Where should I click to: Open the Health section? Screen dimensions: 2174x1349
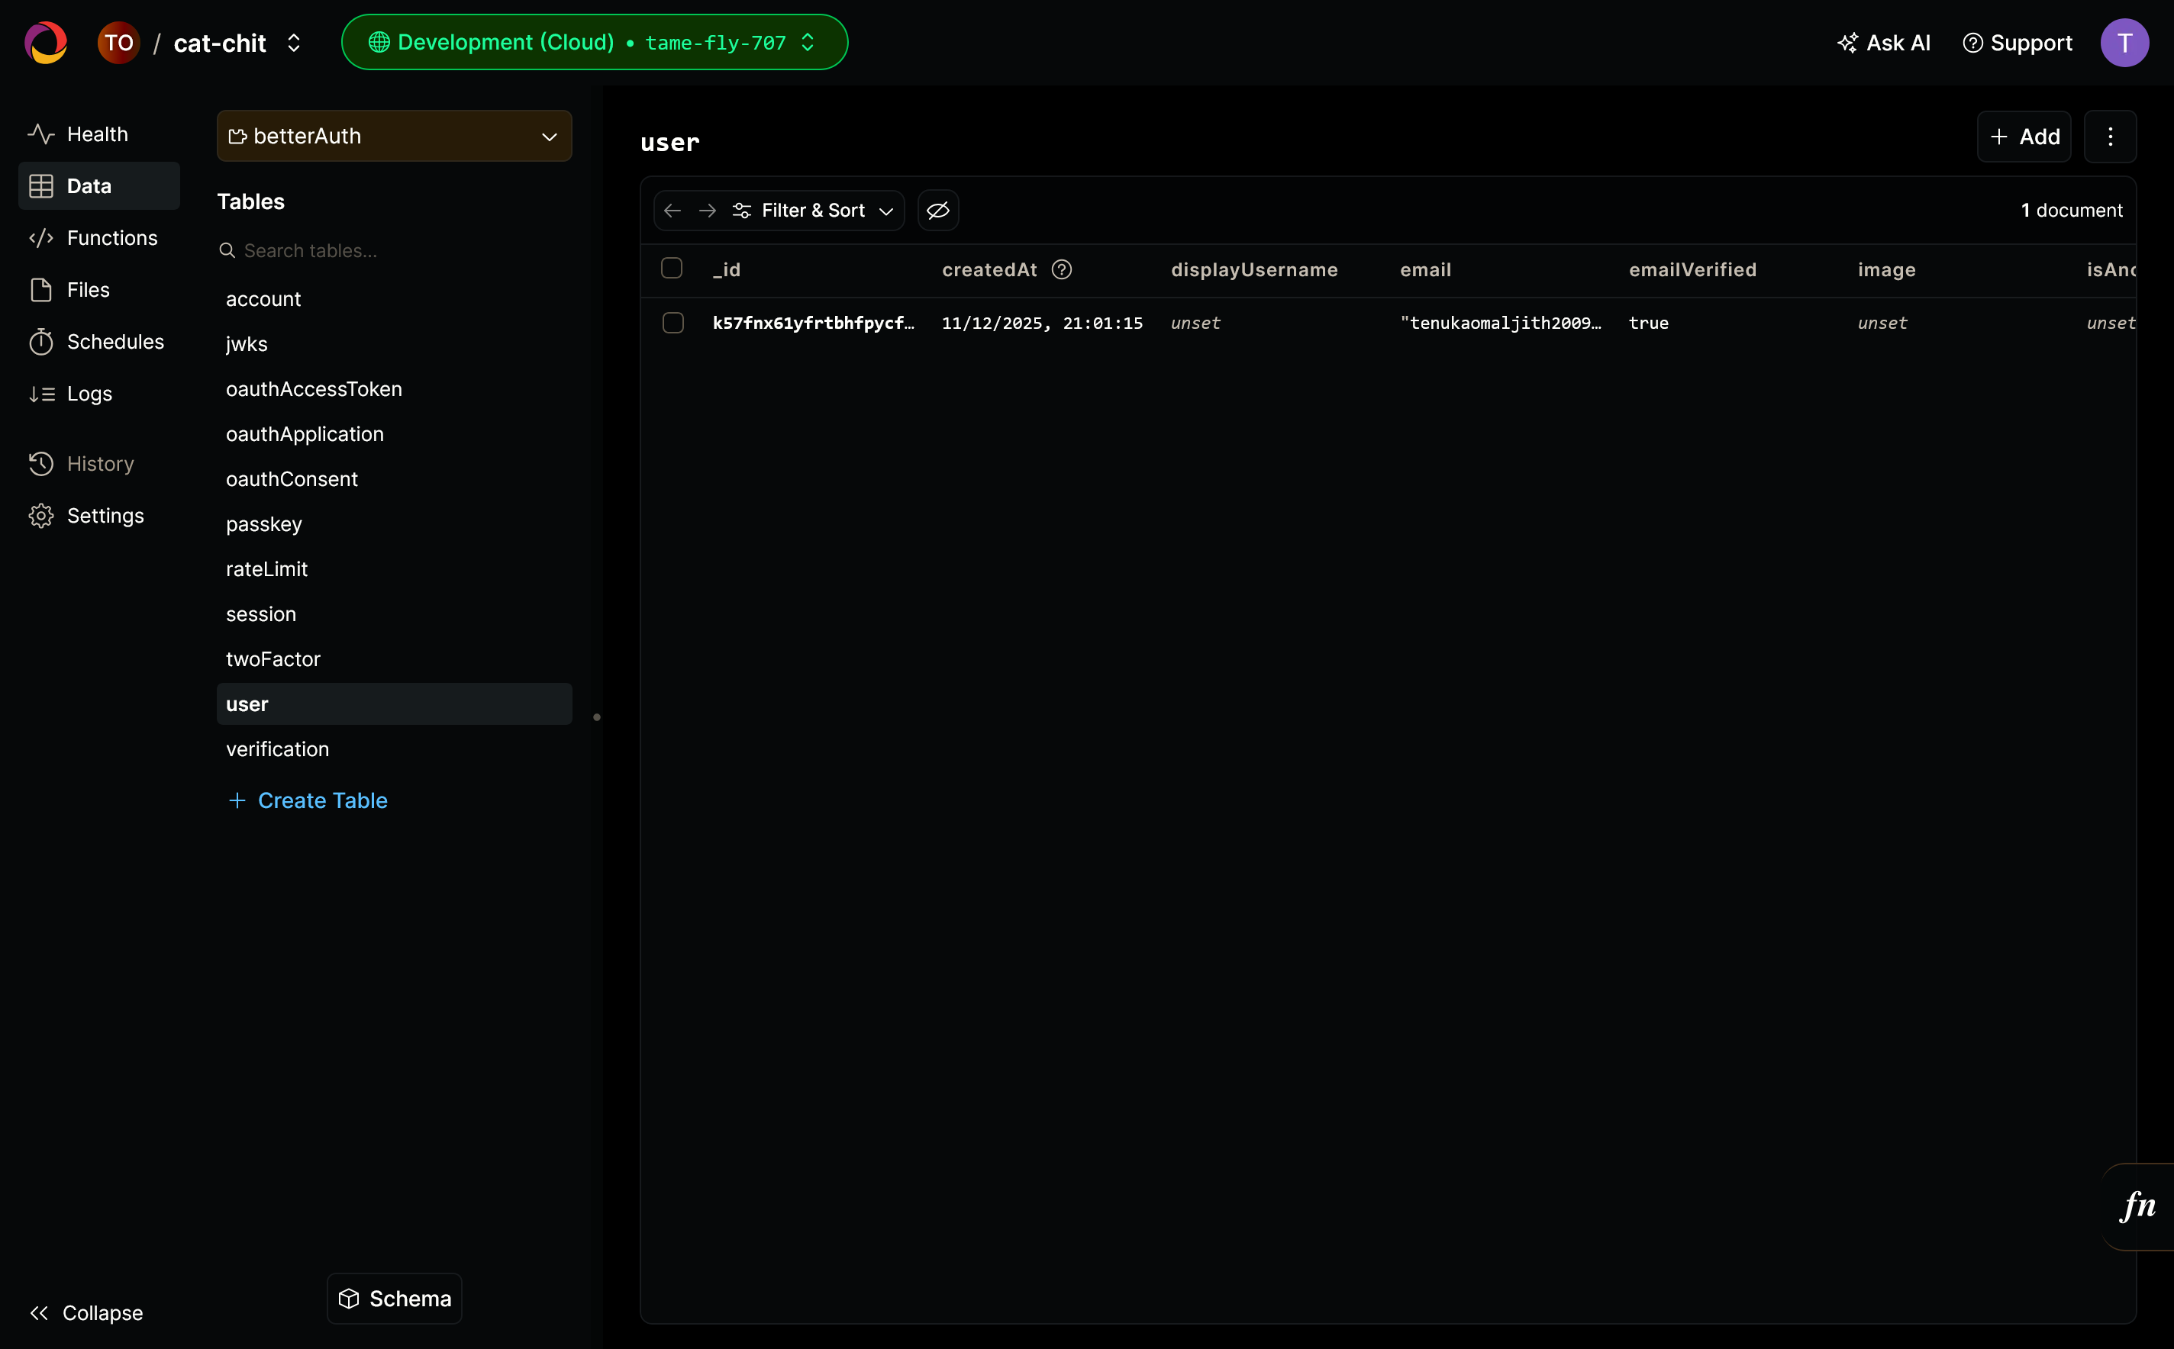97,134
